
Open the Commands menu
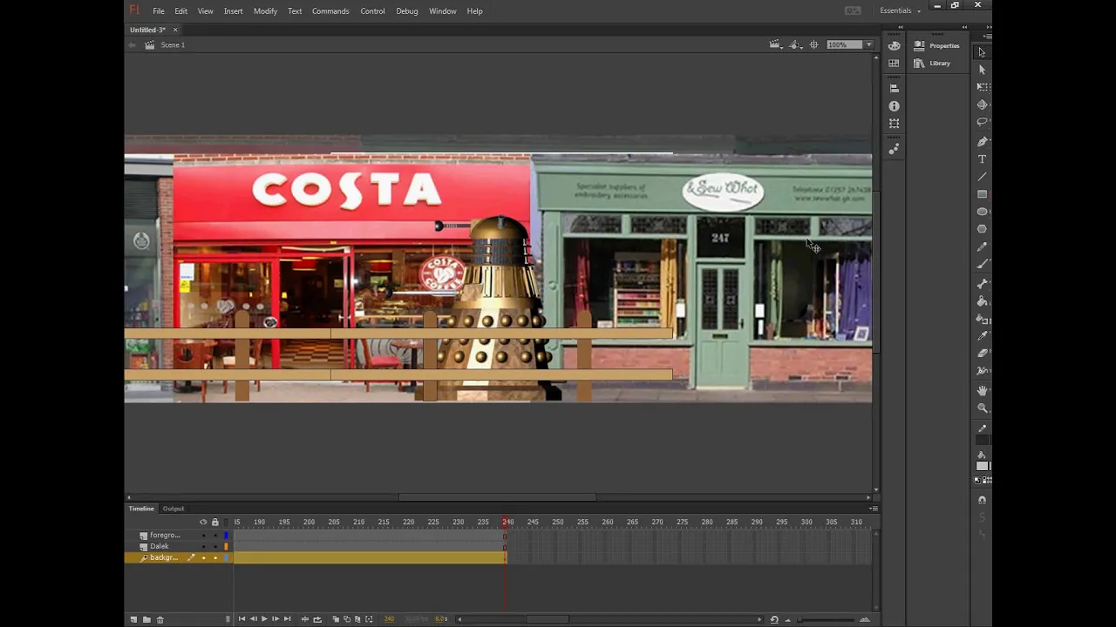coord(330,11)
